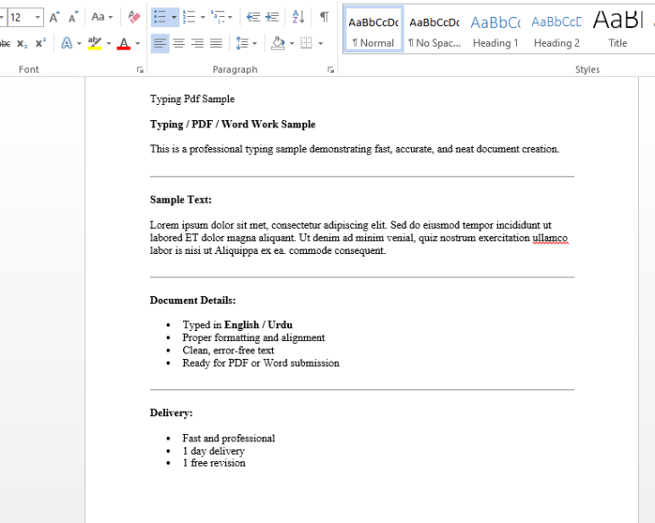Sort text with the A-Z icon
Viewport: 655px width, 523px height.
tap(299, 17)
